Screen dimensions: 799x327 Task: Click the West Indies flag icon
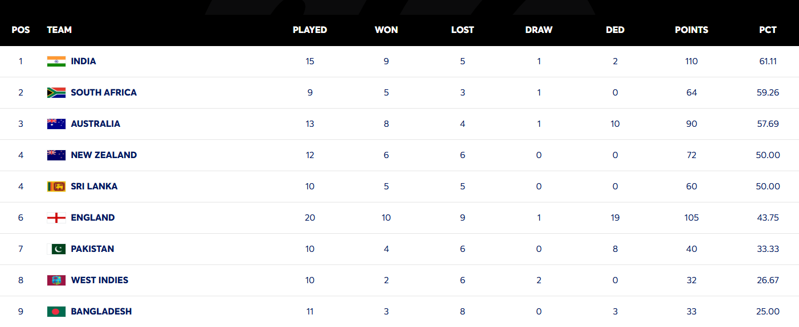click(56, 280)
